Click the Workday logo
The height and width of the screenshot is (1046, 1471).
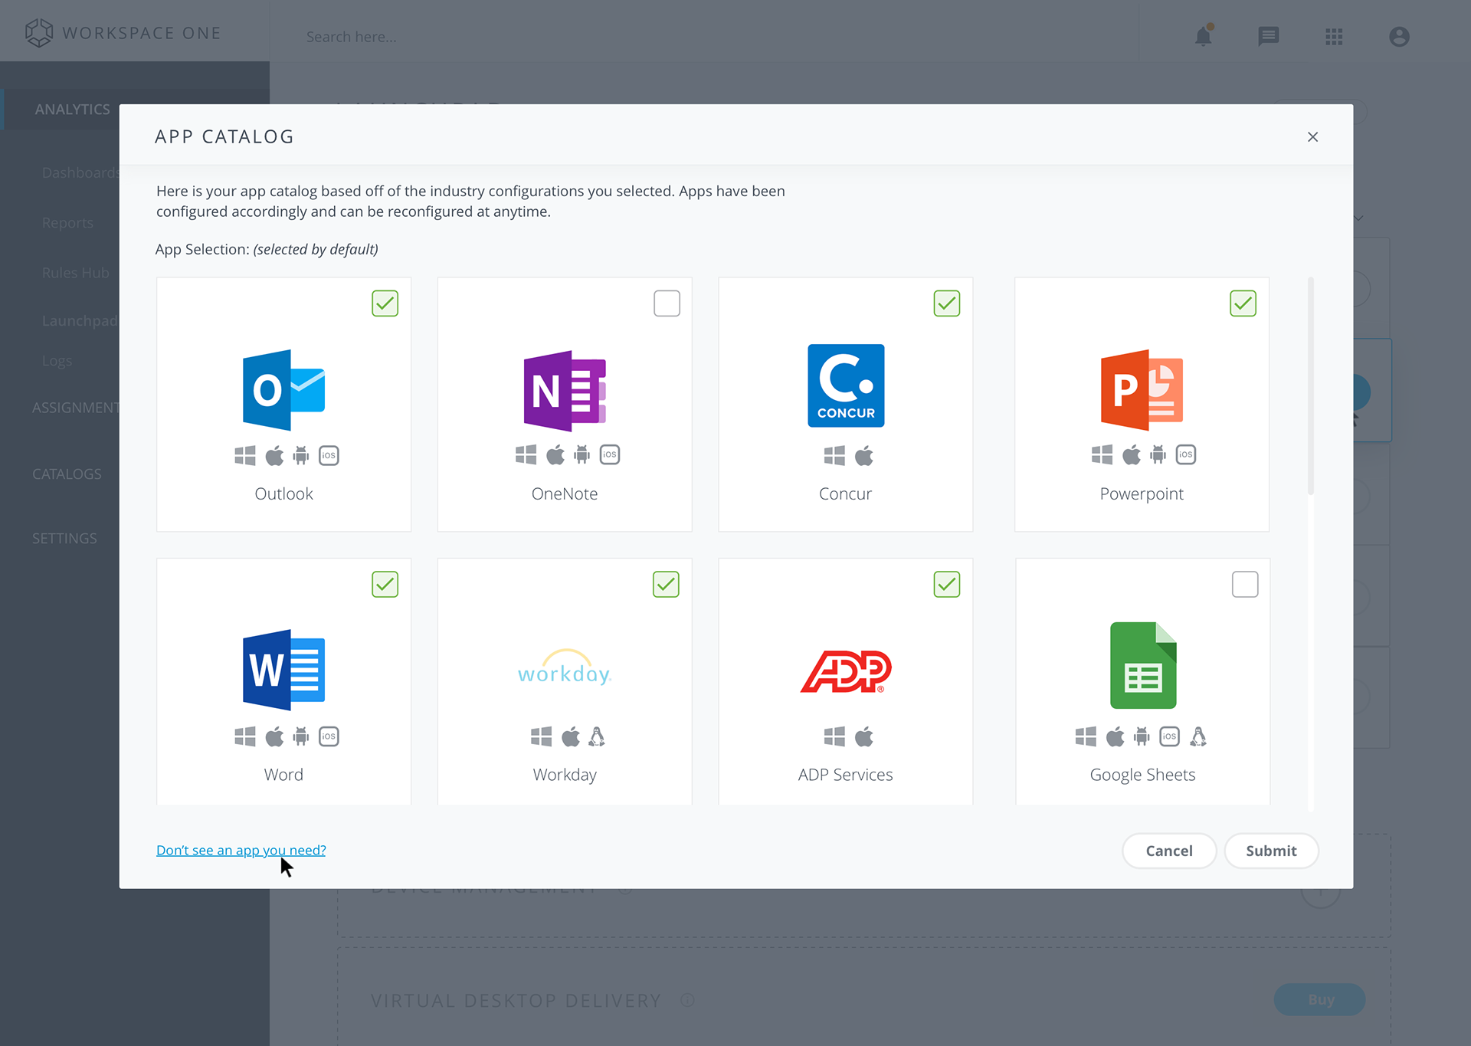point(565,667)
